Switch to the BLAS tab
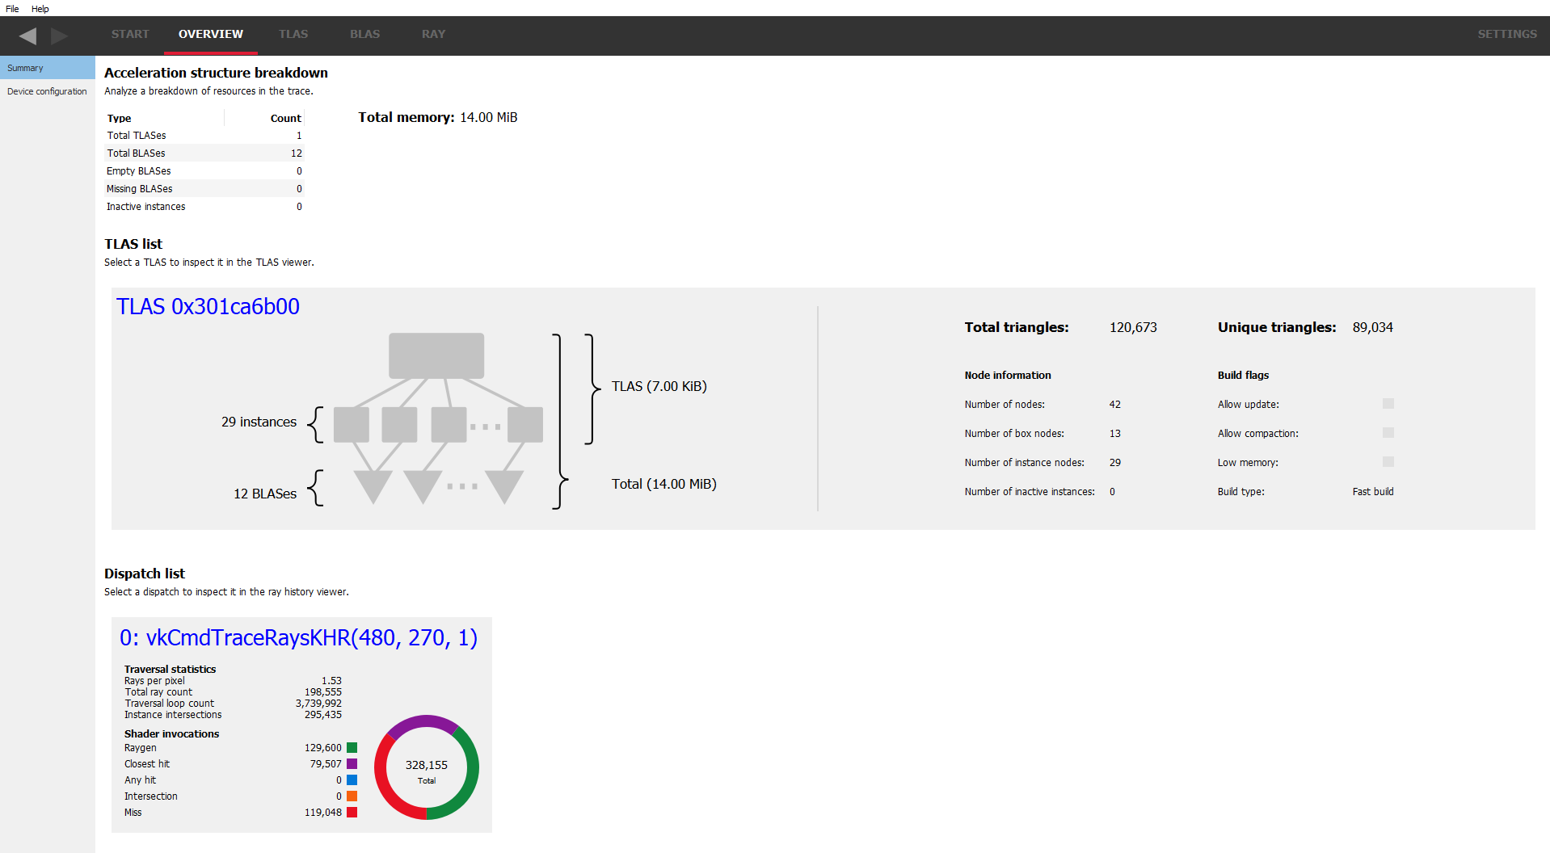1550x853 pixels. 364,34
